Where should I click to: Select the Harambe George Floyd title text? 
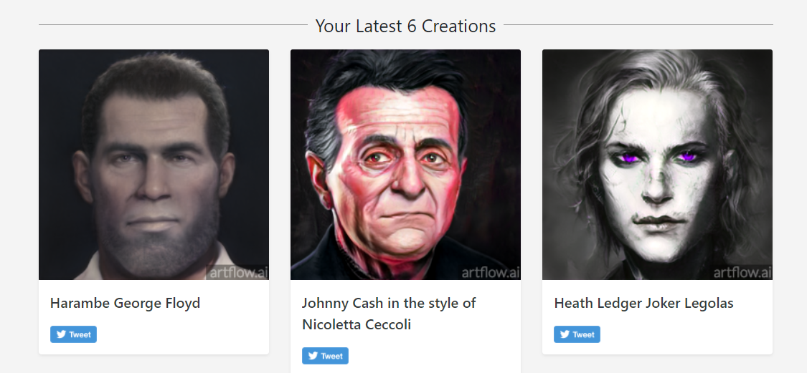[125, 303]
